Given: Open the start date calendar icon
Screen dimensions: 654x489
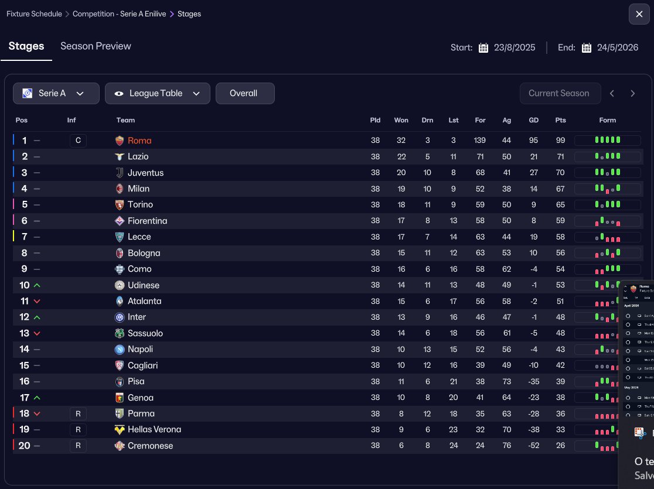Looking at the screenshot, I should (483, 47).
